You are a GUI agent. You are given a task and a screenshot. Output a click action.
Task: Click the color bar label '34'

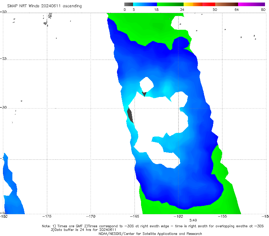(x=182, y=9)
